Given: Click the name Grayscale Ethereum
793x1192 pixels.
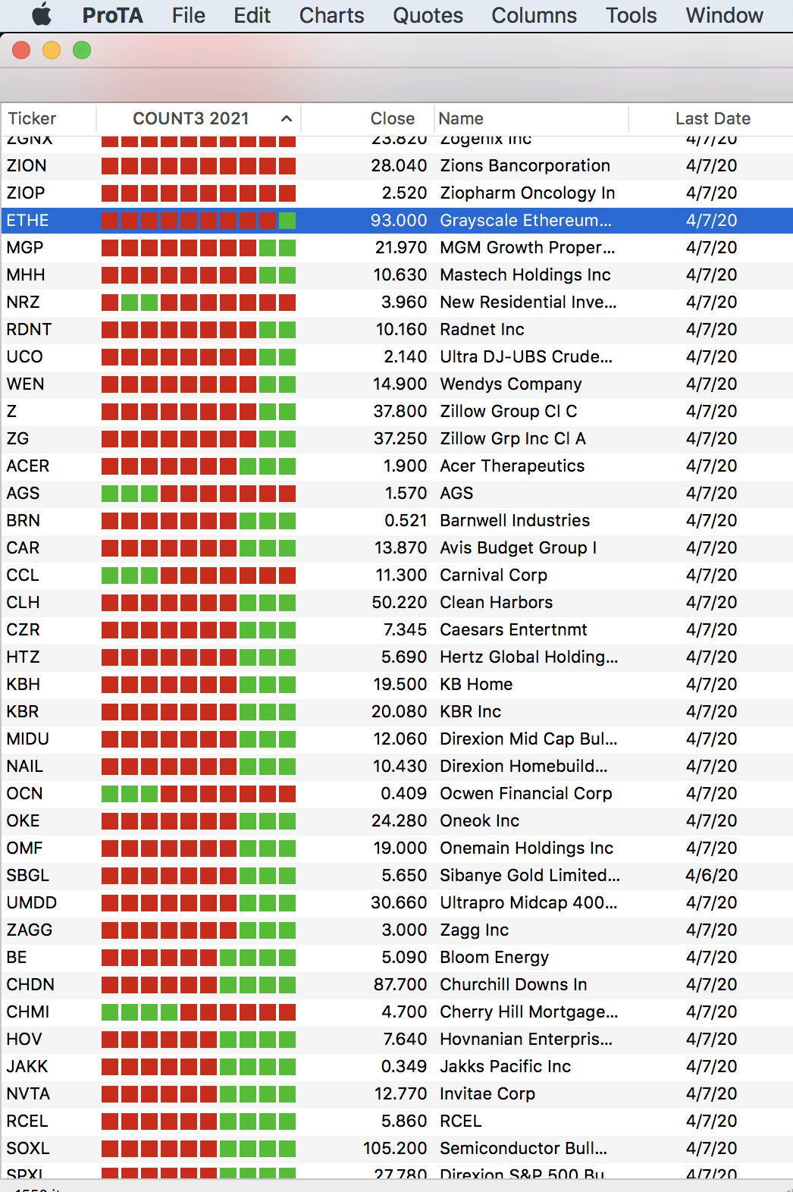Looking at the screenshot, I should (x=525, y=221).
